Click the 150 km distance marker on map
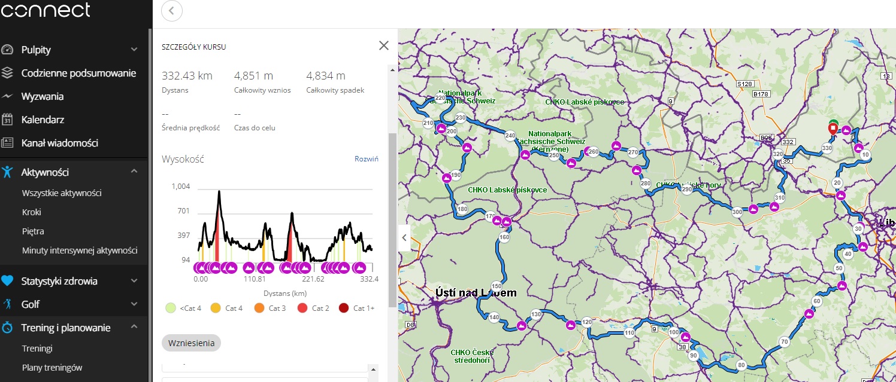 click(x=496, y=286)
